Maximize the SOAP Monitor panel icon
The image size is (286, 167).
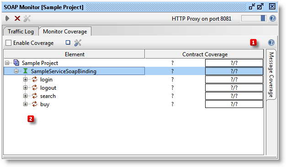(x=260, y=7)
